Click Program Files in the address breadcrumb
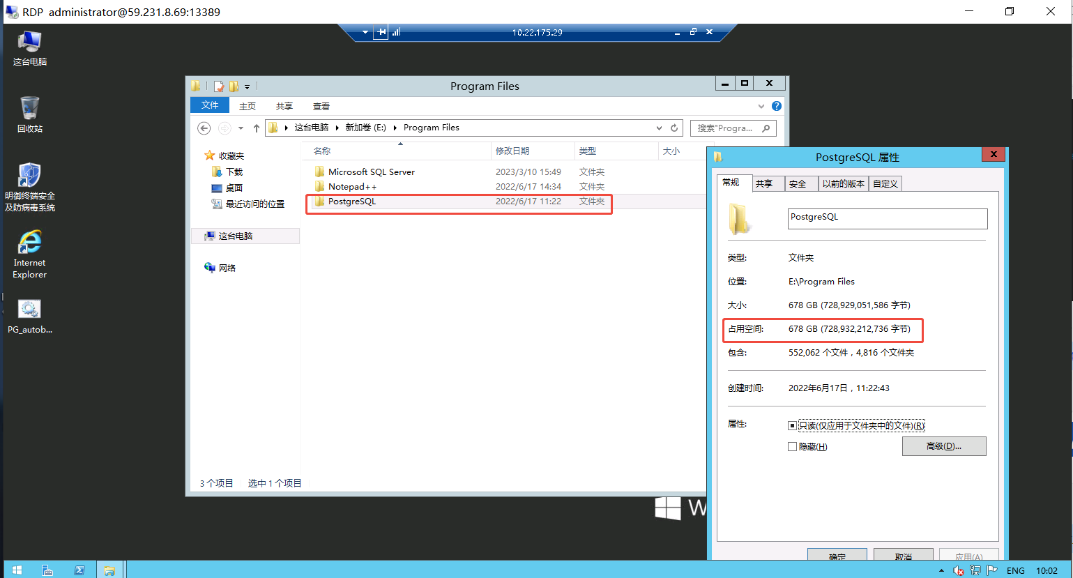This screenshot has width=1073, height=578. point(431,128)
